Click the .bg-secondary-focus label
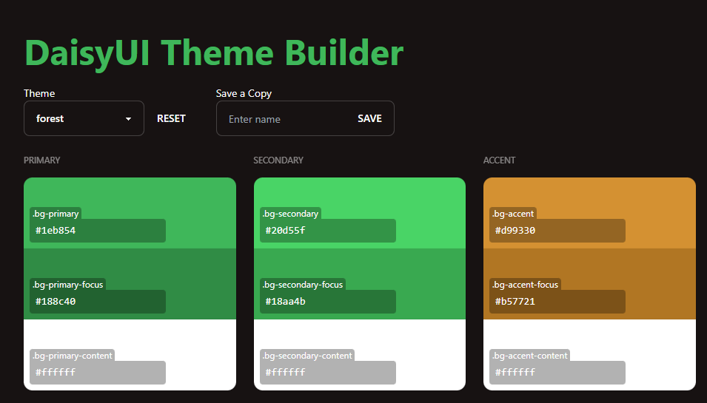 pos(303,285)
